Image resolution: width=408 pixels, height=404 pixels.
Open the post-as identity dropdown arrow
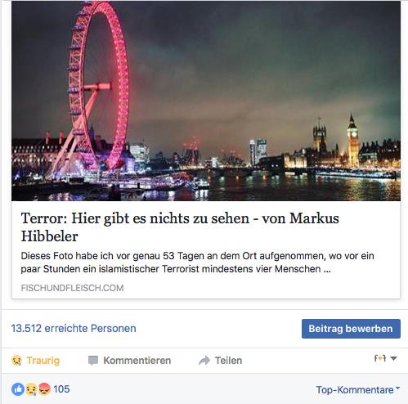[x=393, y=358]
